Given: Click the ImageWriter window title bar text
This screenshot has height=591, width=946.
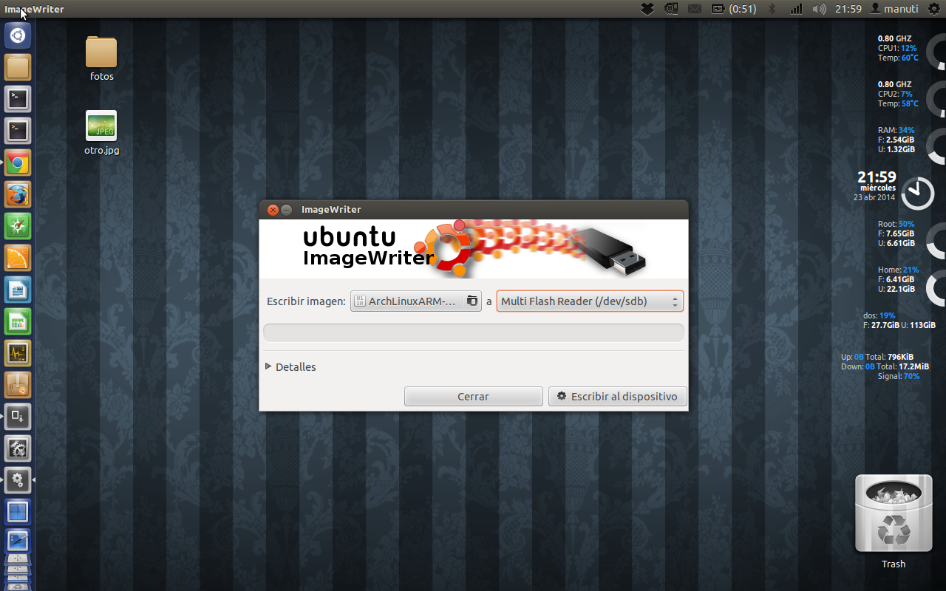Looking at the screenshot, I should [331, 210].
